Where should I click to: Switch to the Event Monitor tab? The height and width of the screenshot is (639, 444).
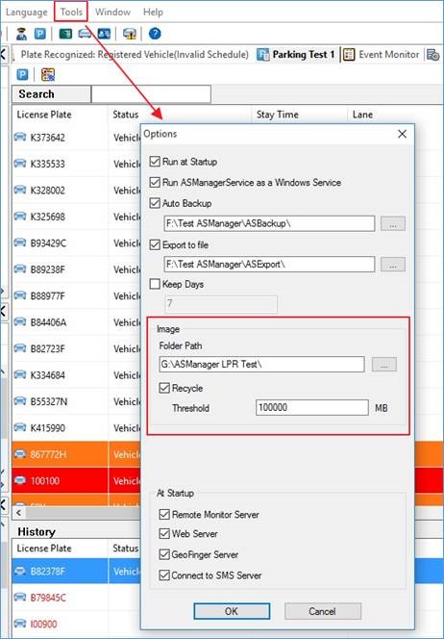(x=381, y=54)
